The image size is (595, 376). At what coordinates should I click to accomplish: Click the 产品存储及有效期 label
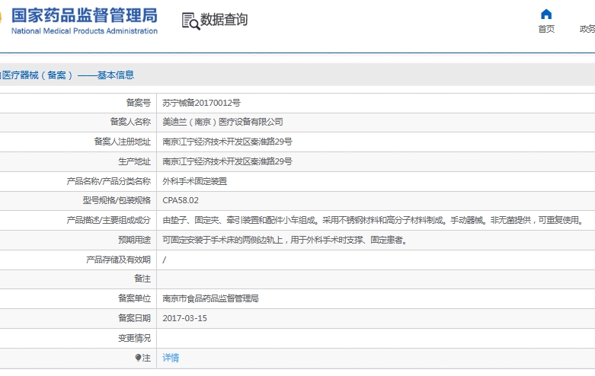(x=118, y=260)
